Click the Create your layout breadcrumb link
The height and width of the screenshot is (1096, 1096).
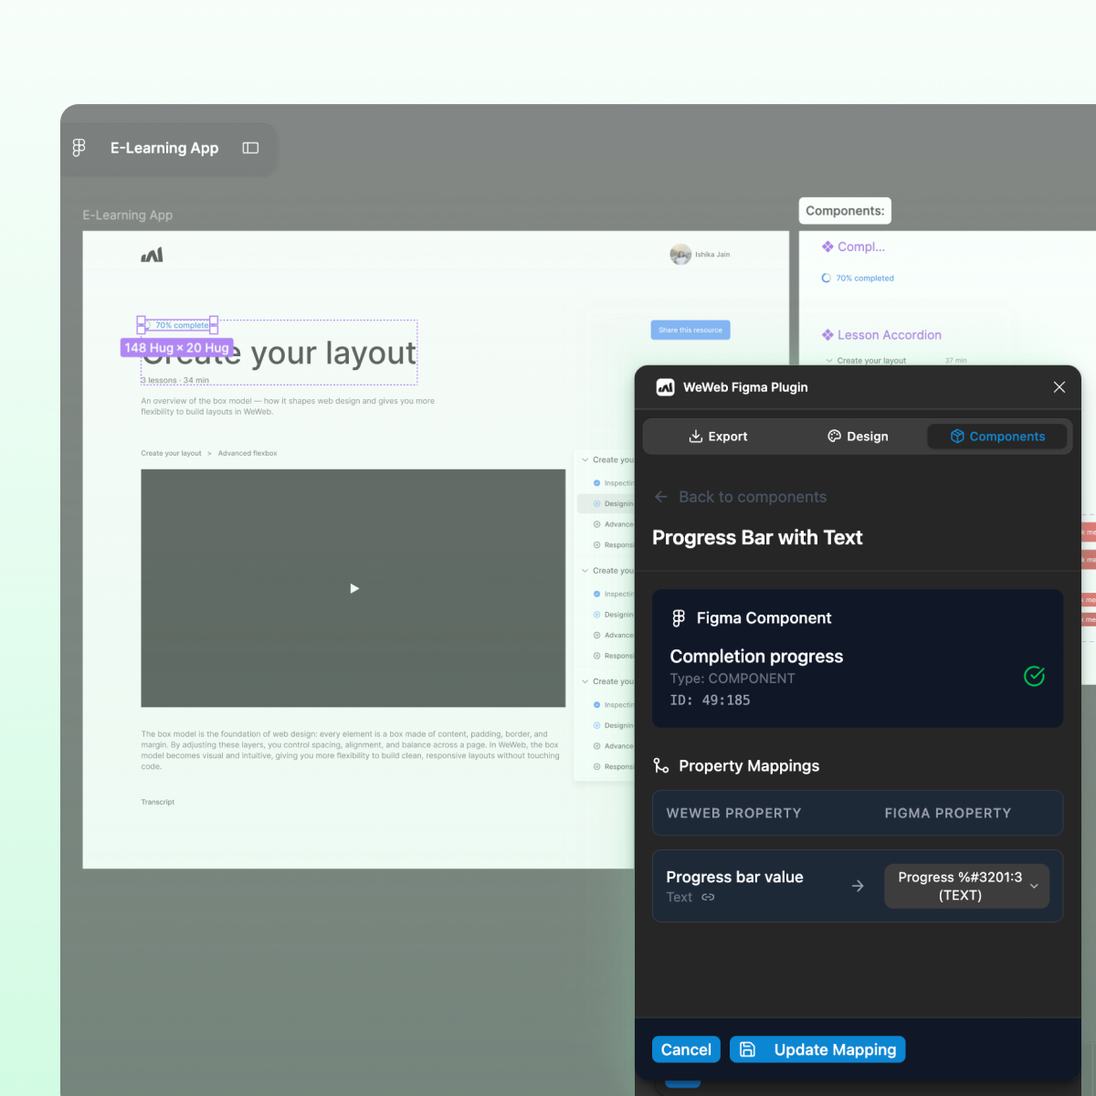[x=171, y=453]
